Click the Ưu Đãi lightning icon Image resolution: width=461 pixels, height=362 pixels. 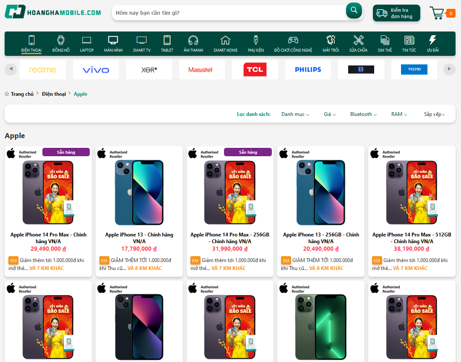(x=432, y=40)
